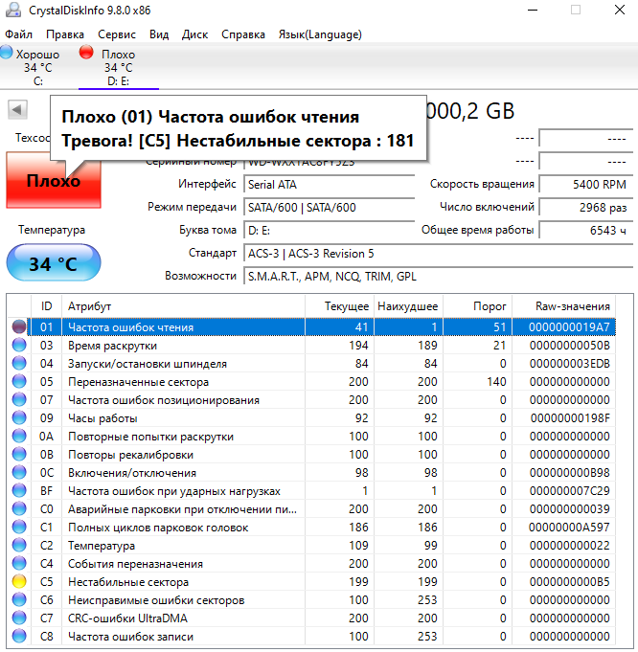
Task: Click status icon of Включения/отключения row
Action: [19, 472]
